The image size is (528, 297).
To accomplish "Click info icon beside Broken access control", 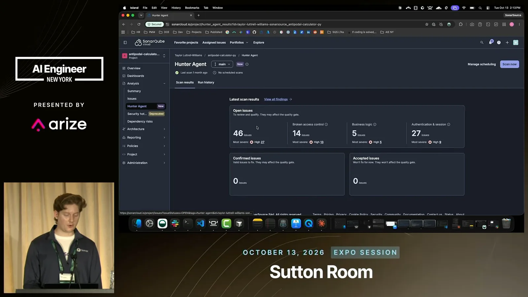I will pos(326,124).
